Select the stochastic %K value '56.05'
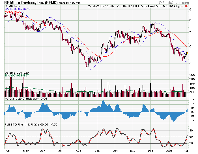 [44, 125]
